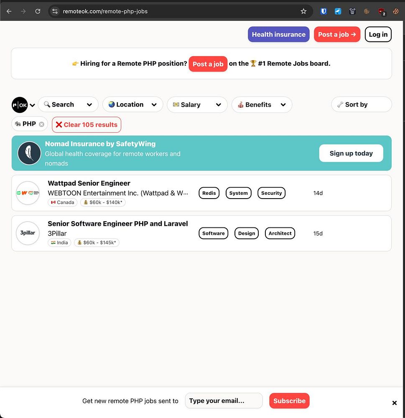Viewport: 405px width, 418px height.
Task: Click the $60k - $145k salary tag
Action: pos(97,242)
